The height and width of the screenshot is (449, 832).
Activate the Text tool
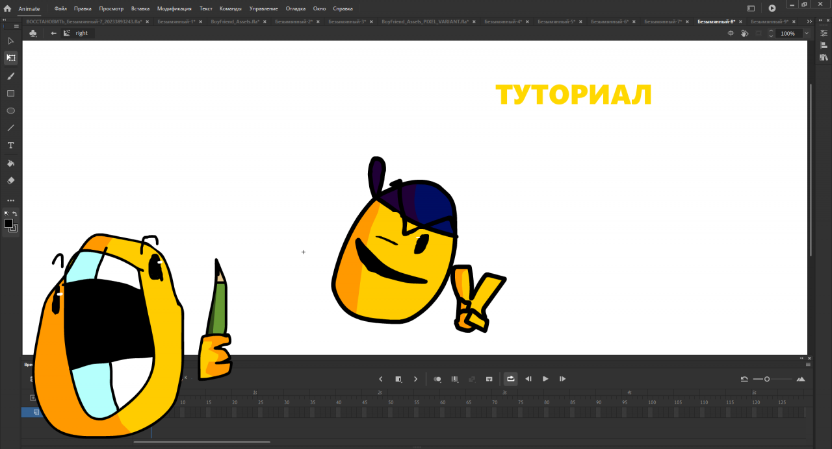(10, 145)
